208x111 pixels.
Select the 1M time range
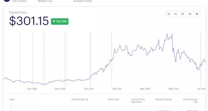click(190, 14)
